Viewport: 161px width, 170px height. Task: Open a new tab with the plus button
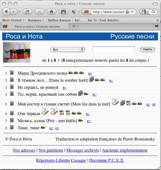coord(74,26)
